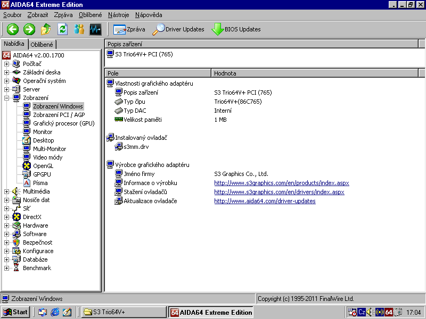
Task: Click the Windows Start button
Action: tap(15, 312)
